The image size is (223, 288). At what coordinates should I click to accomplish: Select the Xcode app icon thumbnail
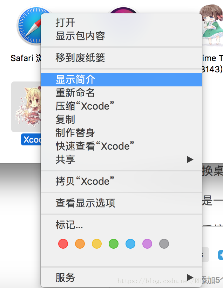26,107
